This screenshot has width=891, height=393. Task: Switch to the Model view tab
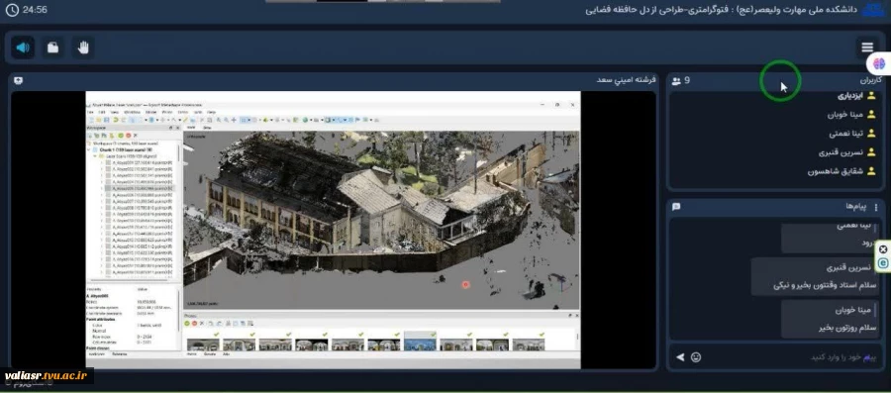[x=191, y=128]
